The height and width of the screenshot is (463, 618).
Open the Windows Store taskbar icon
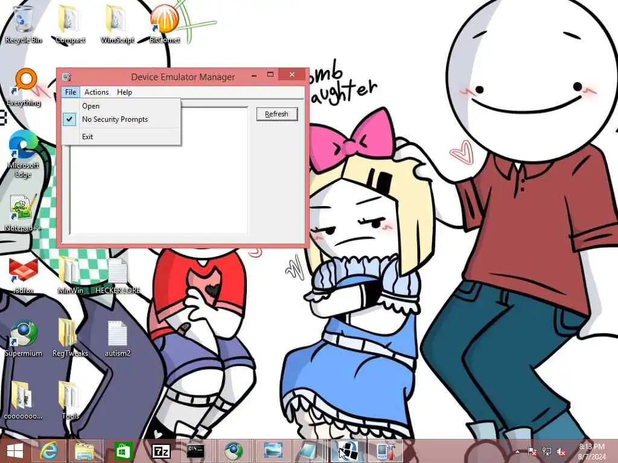tap(123, 451)
